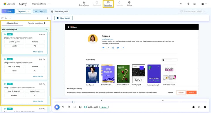Image resolution: width=211 pixels, height=113 pixels.
Task: Open the Mother's day brunch thumbnail
Action: pyautogui.click(x=169, y=74)
